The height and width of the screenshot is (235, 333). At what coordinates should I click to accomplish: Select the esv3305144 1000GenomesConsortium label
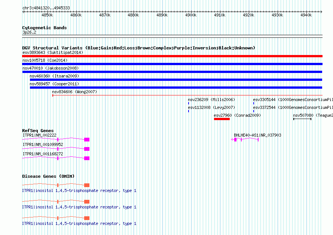[x=293, y=100]
